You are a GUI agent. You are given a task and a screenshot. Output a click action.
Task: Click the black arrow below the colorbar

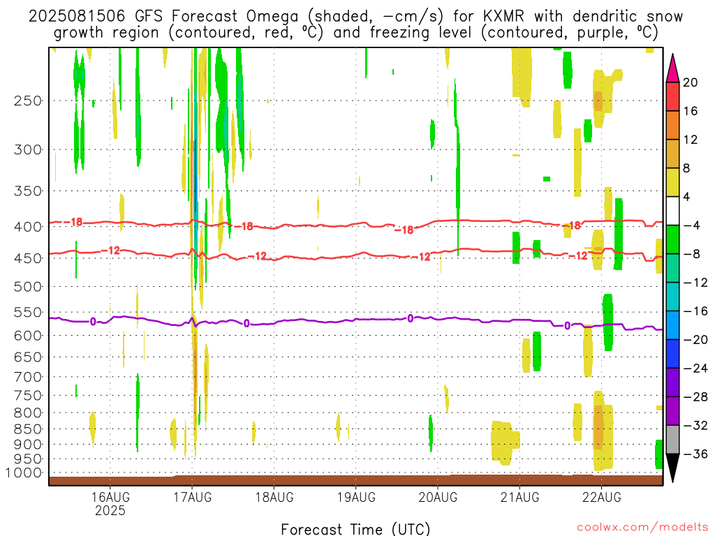click(x=672, y=468)
